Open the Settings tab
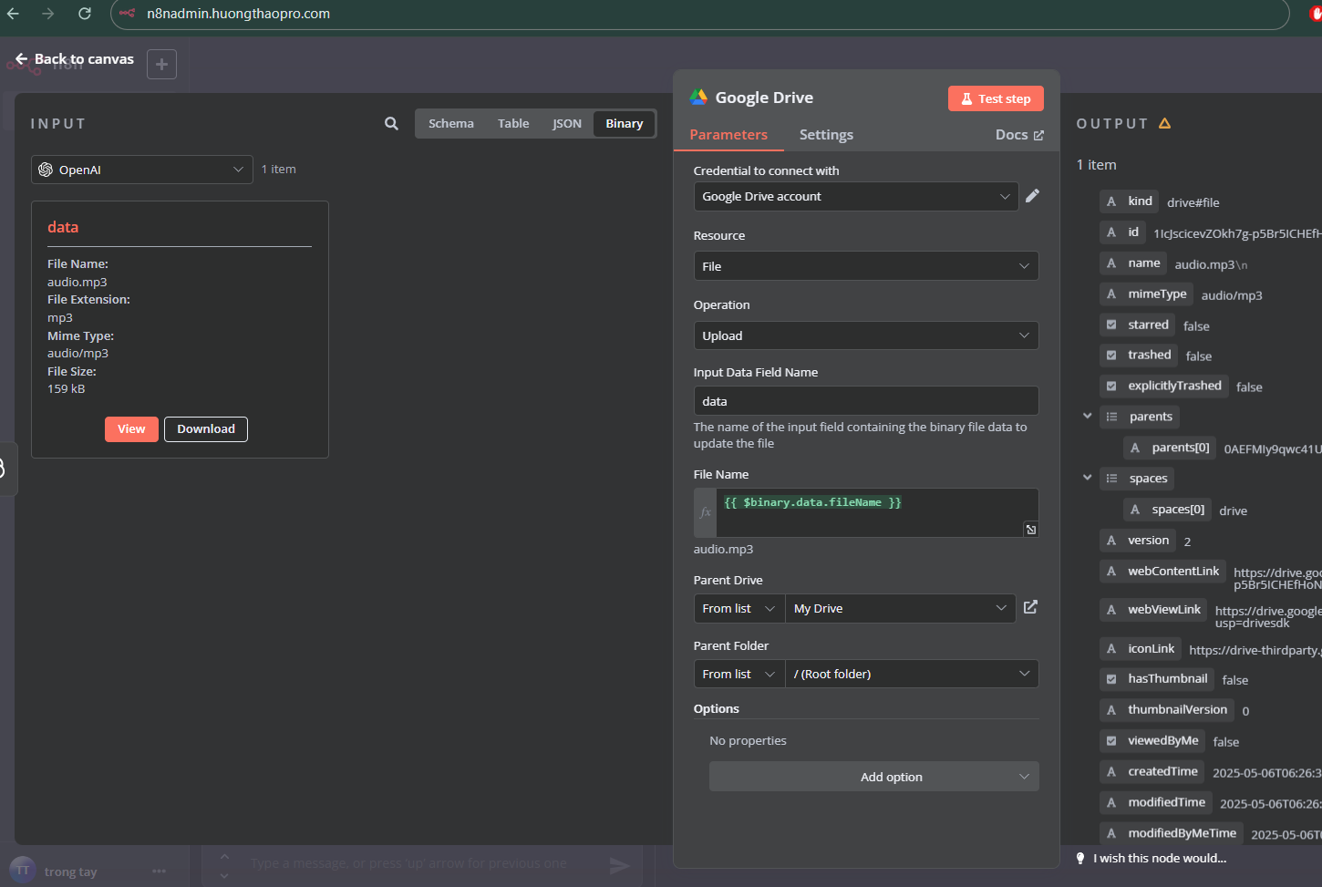 click(826, 135)
